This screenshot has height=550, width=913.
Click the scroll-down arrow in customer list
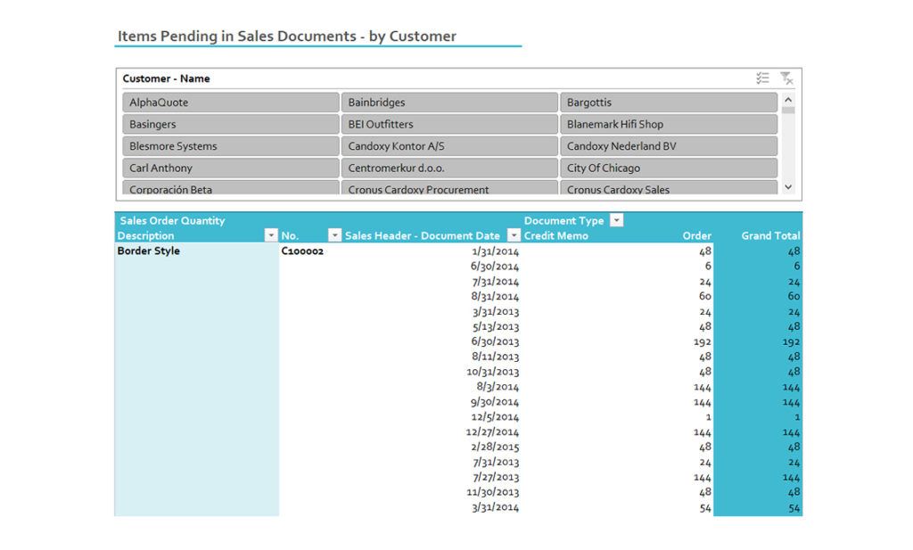tap(787, 186)
